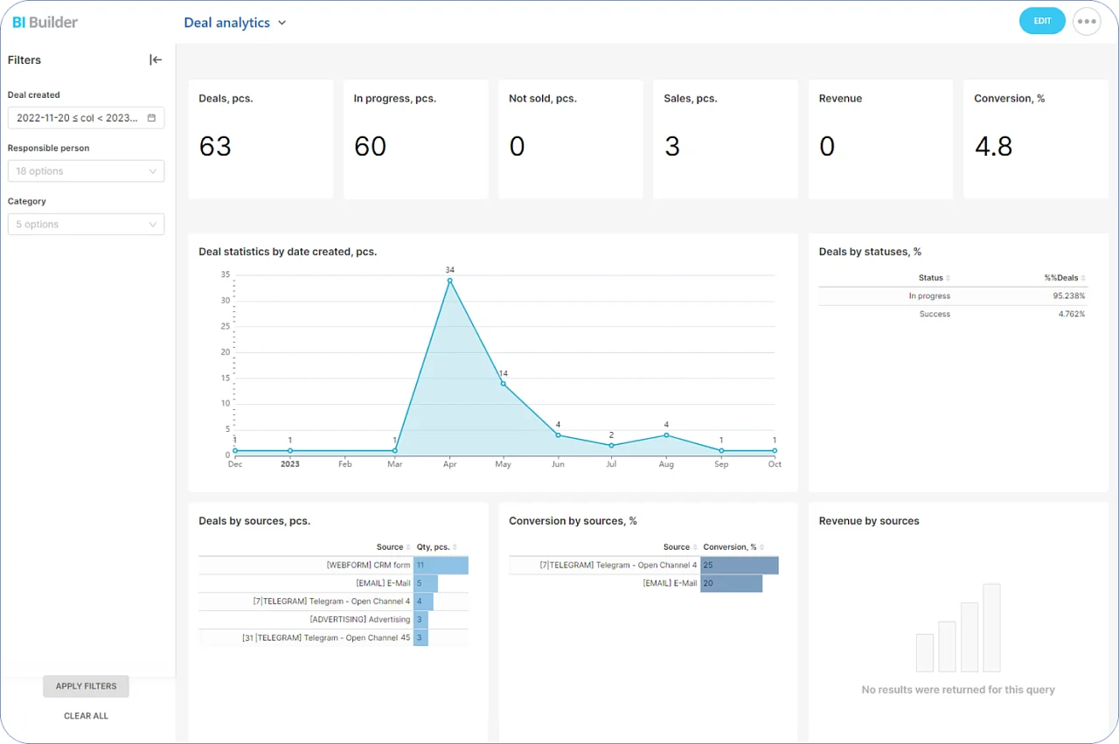Click CLEAR ALL link
The height and width of the screenshot is (744, 1119).
click(x=86, y=716)
